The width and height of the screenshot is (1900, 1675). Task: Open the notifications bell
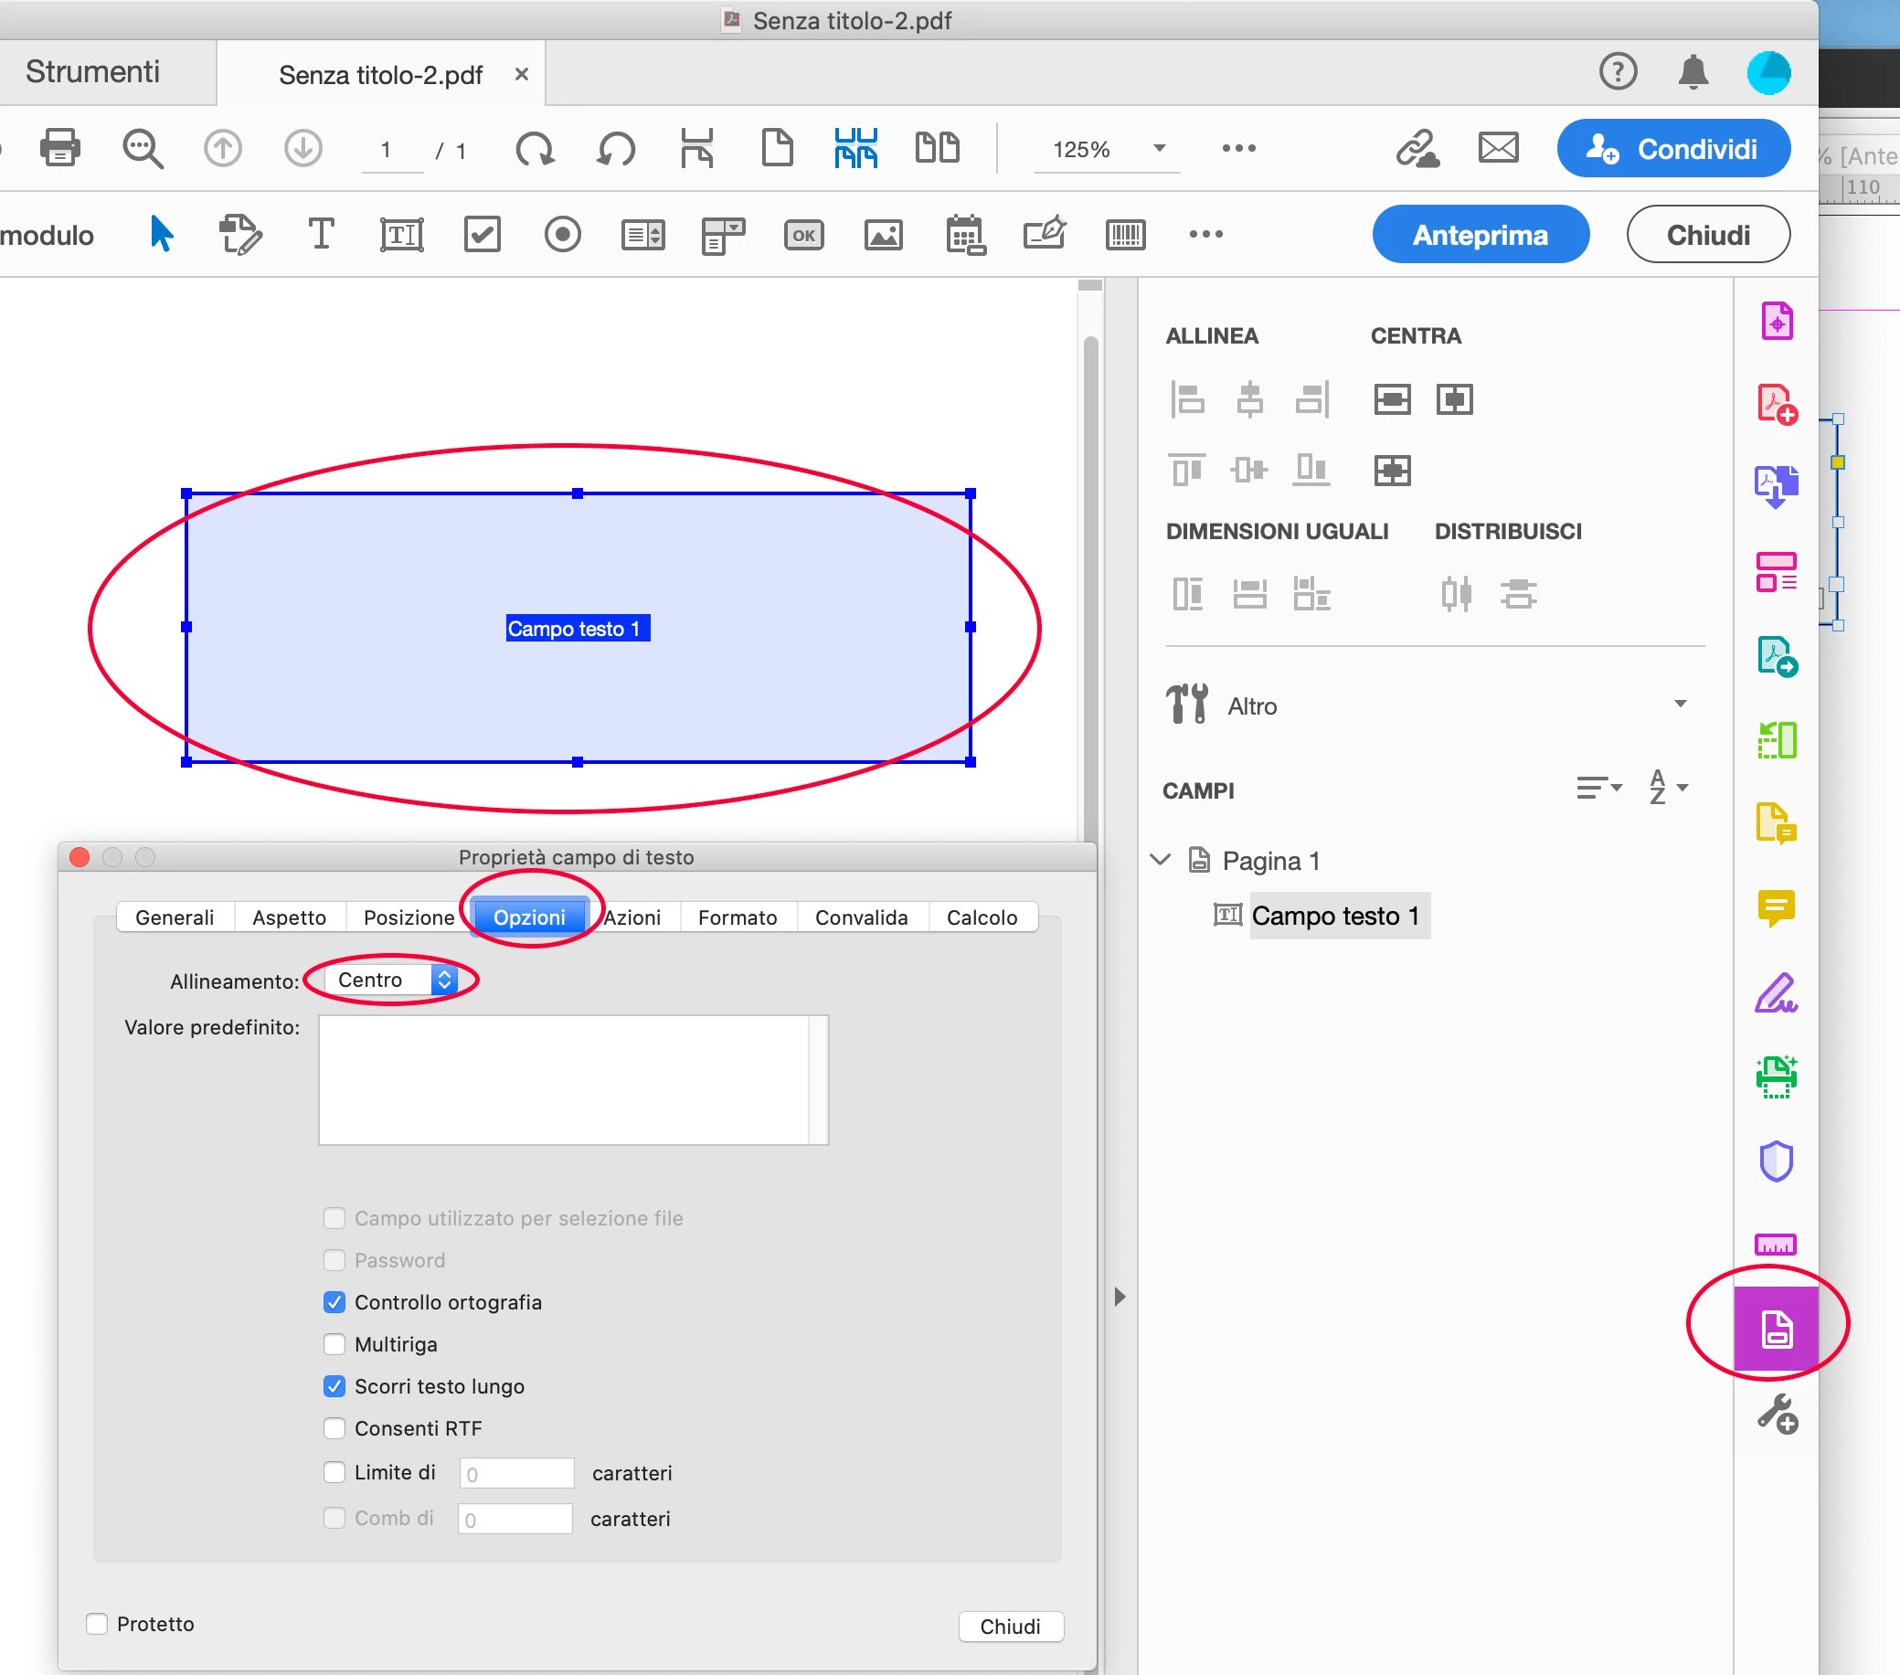[x=1693, y=71]
